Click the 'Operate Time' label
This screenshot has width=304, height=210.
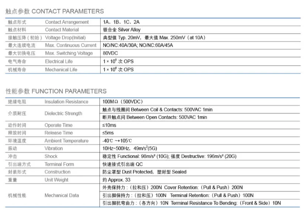(x=58, y=125)
